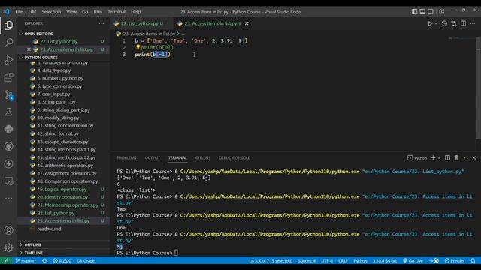Screen dimensions: 481x270
Task: Open the Selection menu
Action: click(x=51, y=12)
